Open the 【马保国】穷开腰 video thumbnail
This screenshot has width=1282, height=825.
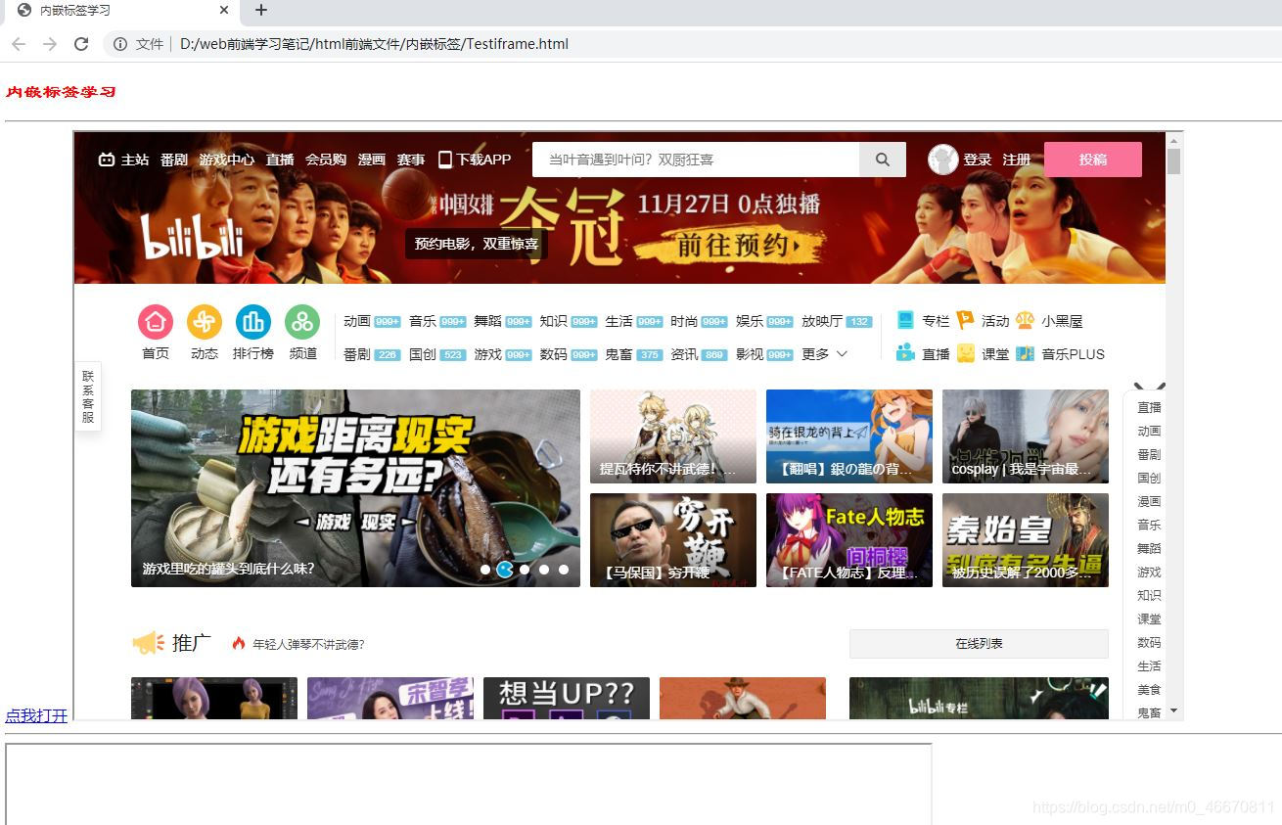pos(673,540)
